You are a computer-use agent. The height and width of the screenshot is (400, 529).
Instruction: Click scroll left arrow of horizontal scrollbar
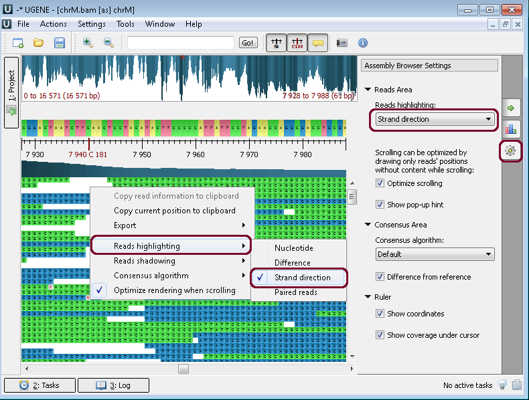click(27, 369)
